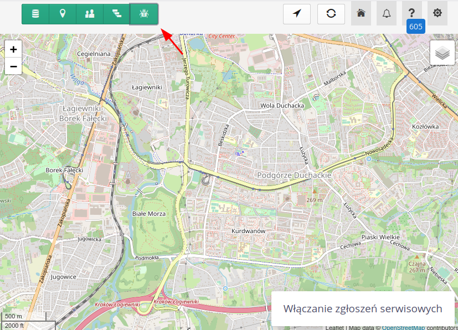Click the Kurdwanów district label on map
This screenshot has height=330, width=458.
click(249, 230)
